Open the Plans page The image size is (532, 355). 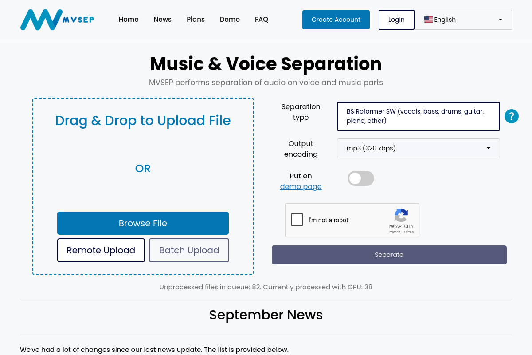click(x=196, y=20)
